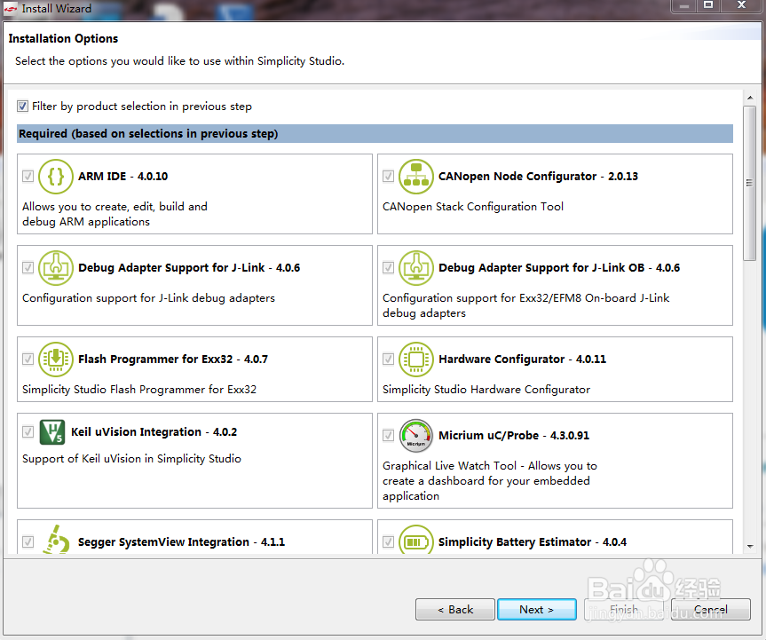Click the Debug Adapter Support for J-Link icon

56,268
